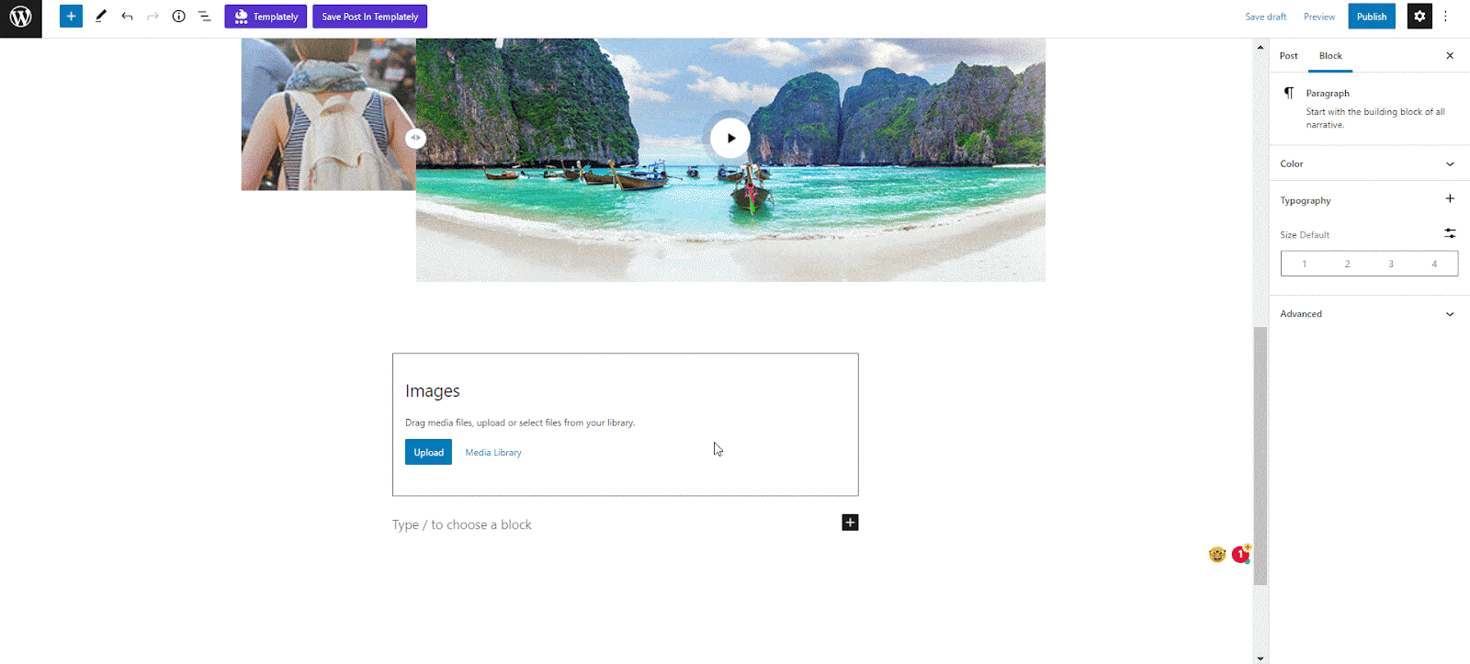
Task: Open the red notification badge icon
Action: [x=1241, y=554]
